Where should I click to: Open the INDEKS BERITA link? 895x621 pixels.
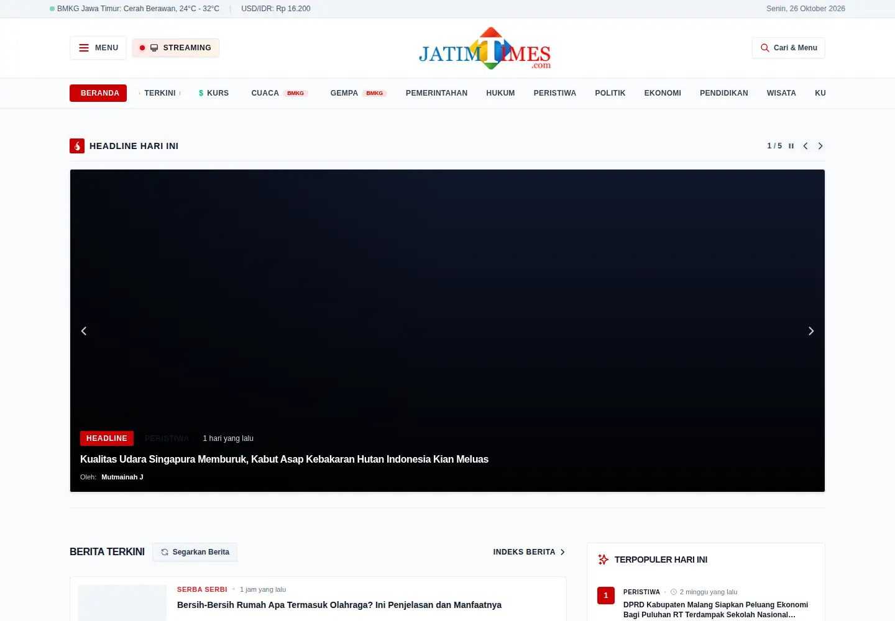[x=529, y=552]
